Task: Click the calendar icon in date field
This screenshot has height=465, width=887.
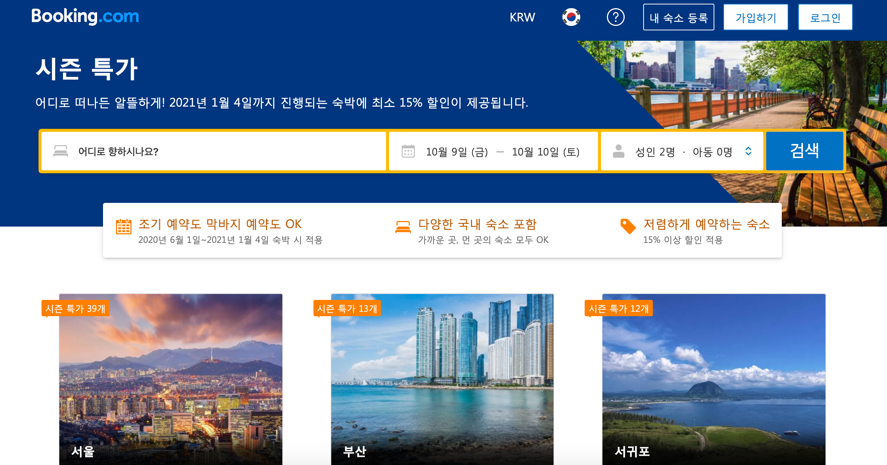Action: tap(408, 151)
